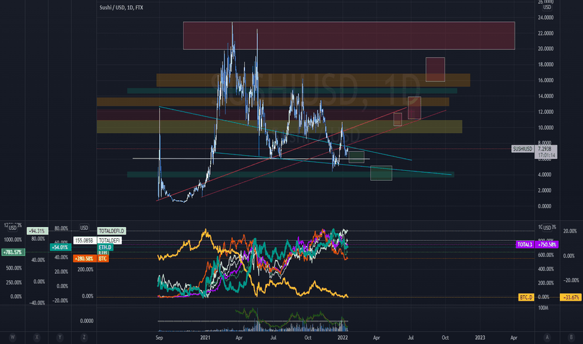This screenshot has width=583, height=344.
Task: Click the Sushi / USD, 1D, FTX title
Action: click(121, 8)
